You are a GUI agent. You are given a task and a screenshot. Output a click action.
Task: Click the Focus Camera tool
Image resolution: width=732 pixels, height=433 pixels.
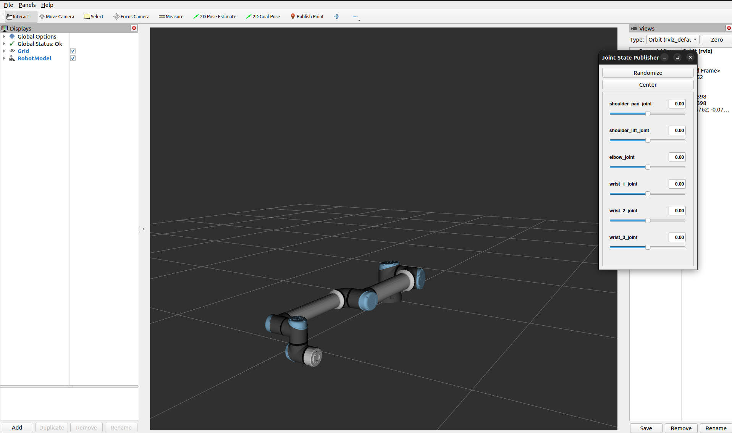click(131, 16)
